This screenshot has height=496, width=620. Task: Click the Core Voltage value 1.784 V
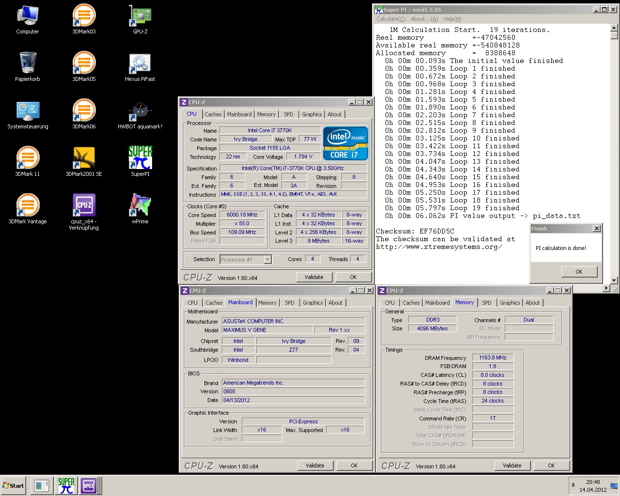tap(303, 156)
